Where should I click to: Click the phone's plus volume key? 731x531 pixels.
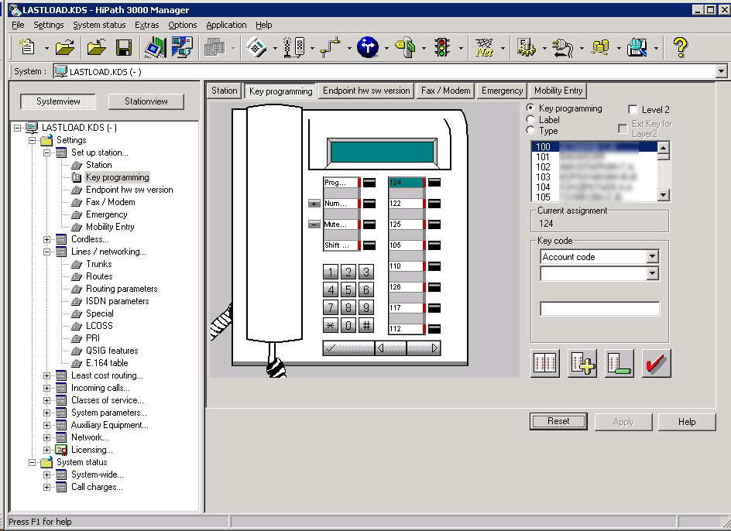point(314,204)
